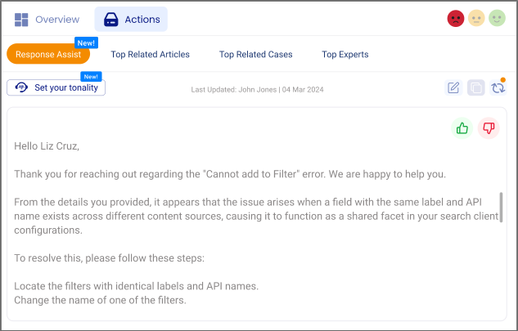Go to the Top Related Cases tab
The width and height of the screenshot is (518, 331).
255,55
